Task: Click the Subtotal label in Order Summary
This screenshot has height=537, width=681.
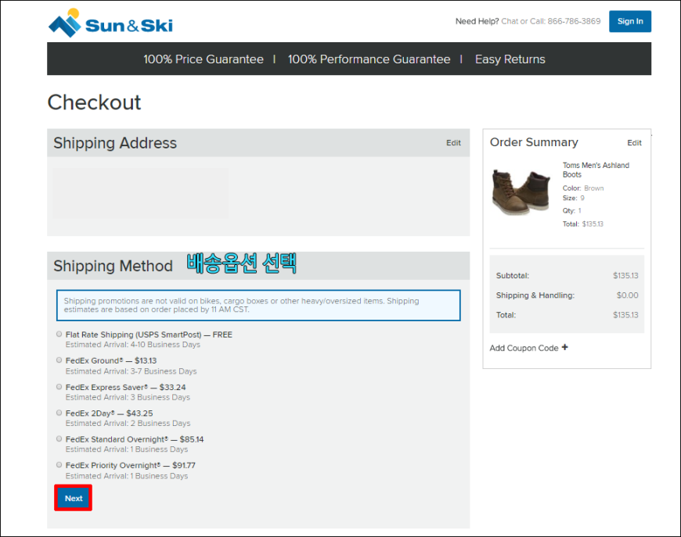Action: pos(513,275)
